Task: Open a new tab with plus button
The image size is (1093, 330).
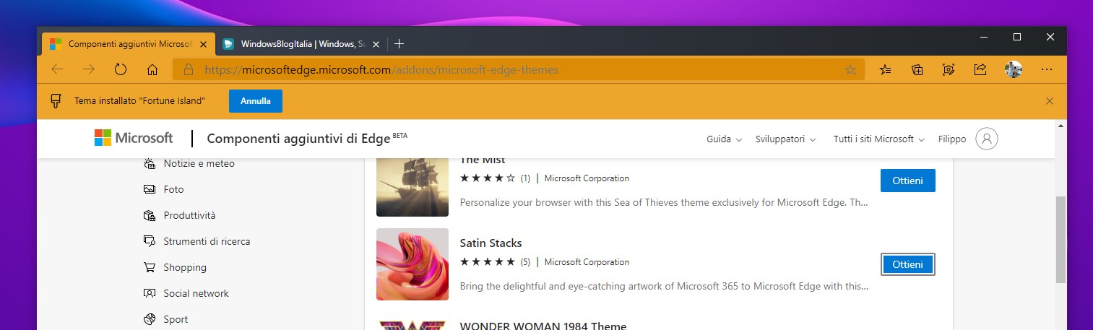Action: pos(399,44)
